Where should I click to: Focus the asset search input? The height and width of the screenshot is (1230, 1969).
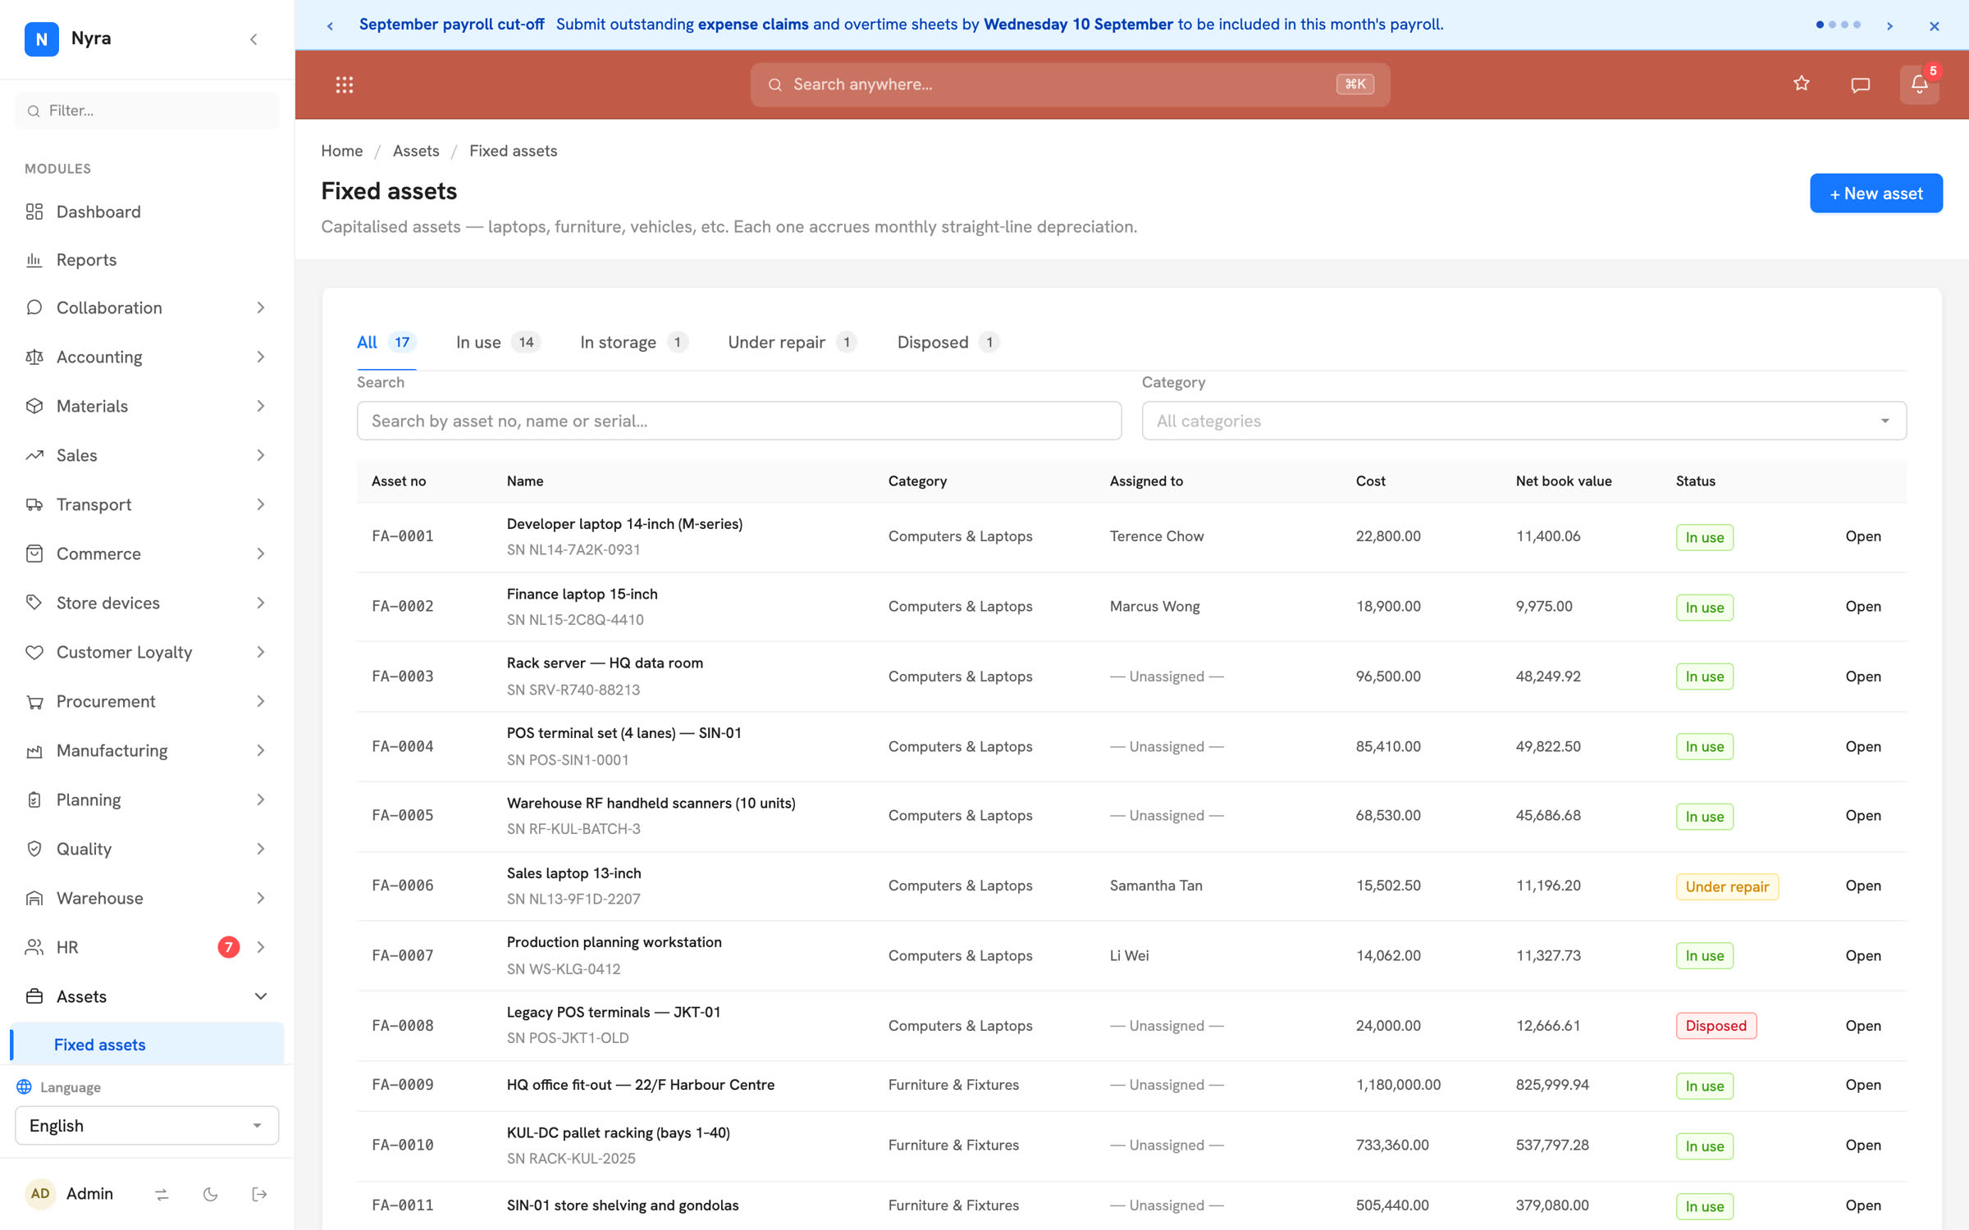pos(738,421)
